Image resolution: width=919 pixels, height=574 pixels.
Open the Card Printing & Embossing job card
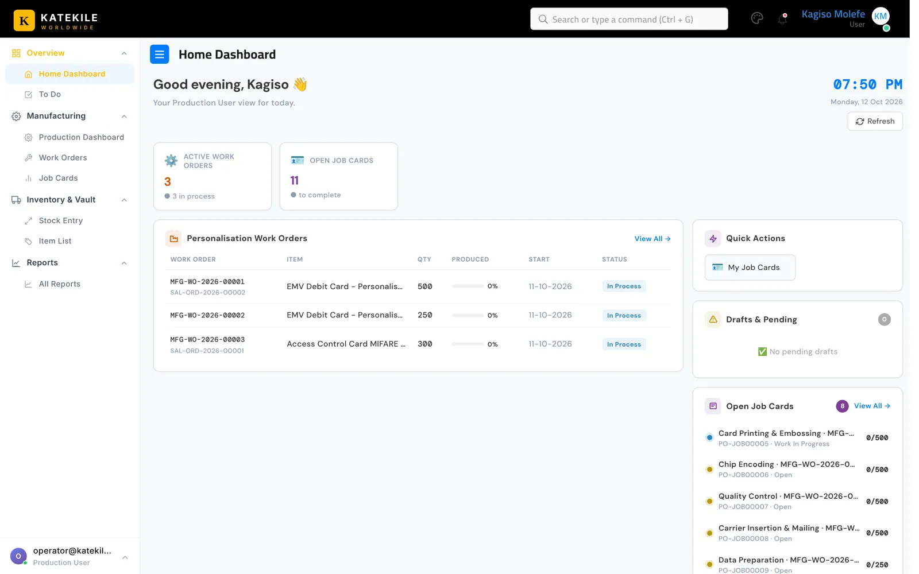tap(797, 438)
